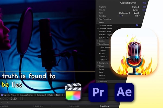Adjust the Font Size slider

coord(122,16)
